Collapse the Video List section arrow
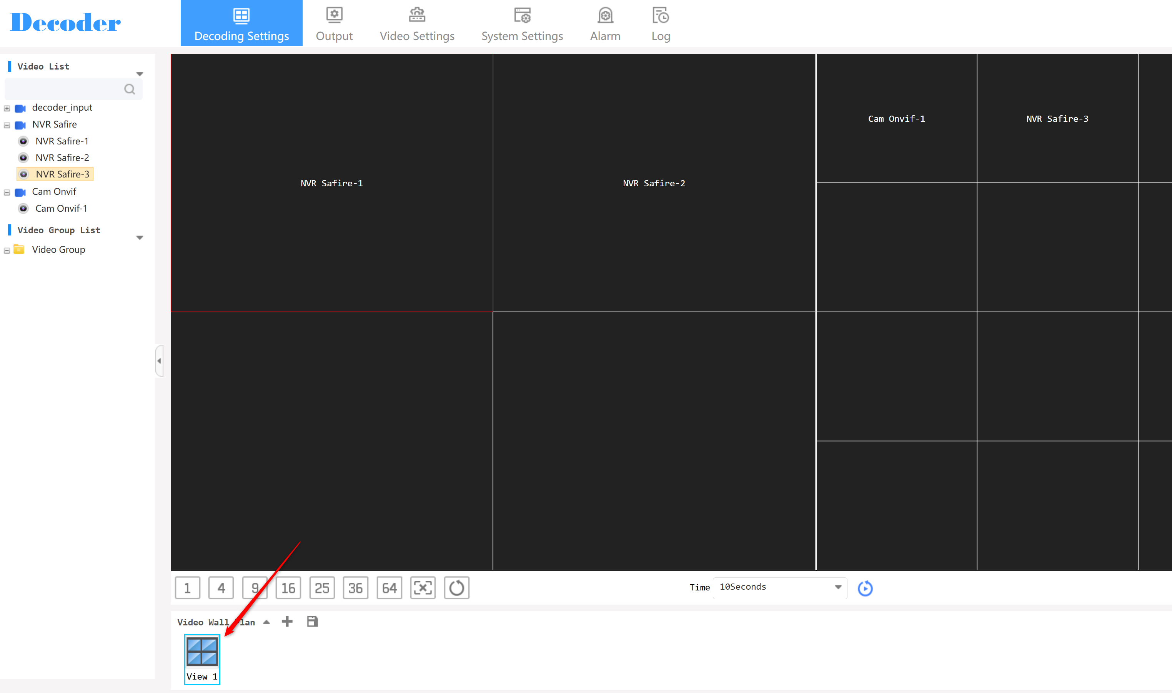 click(x=139, y=74)
